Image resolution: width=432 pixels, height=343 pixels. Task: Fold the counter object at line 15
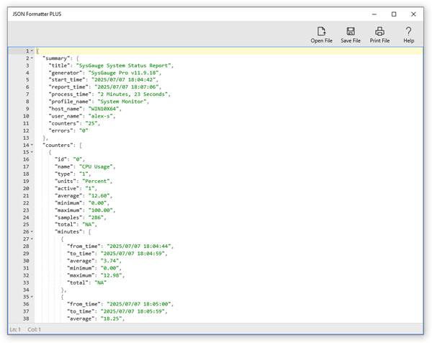(32, 152)
